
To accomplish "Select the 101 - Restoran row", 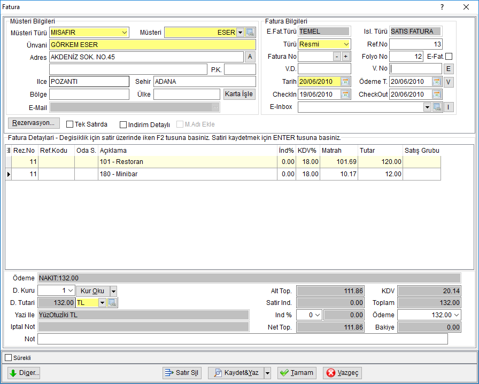I will pyautogui.click(x=223, y=162).
